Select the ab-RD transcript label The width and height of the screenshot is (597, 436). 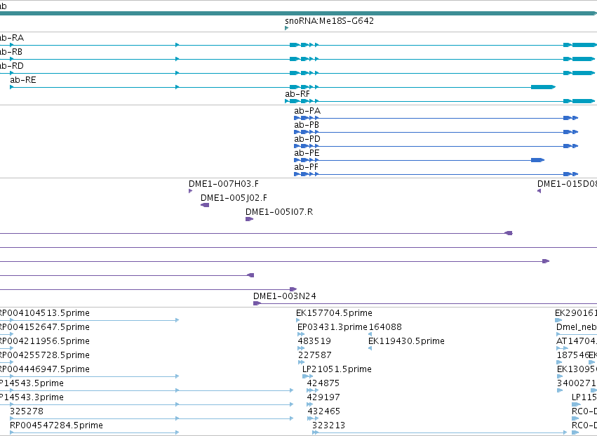12,66
